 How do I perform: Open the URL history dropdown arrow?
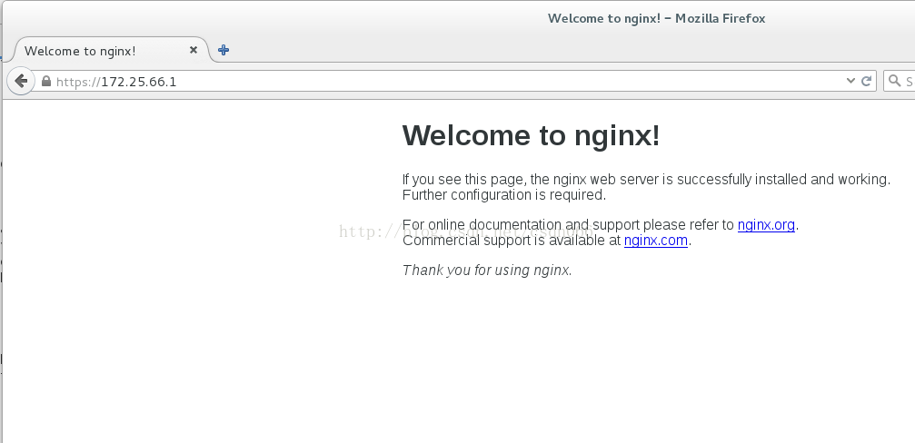[850, 81]
